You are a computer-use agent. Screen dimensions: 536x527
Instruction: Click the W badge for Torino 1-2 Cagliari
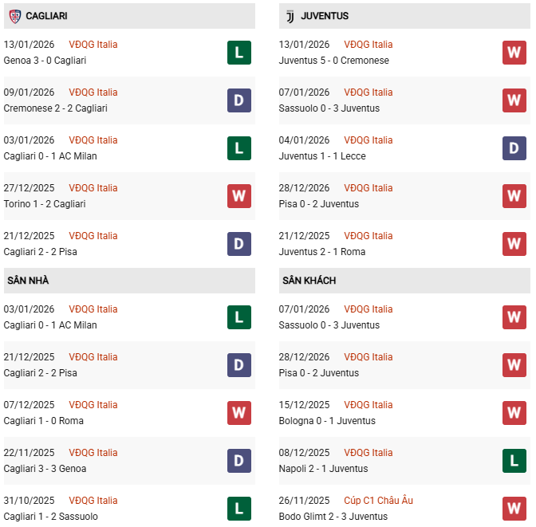pos(239,196)
